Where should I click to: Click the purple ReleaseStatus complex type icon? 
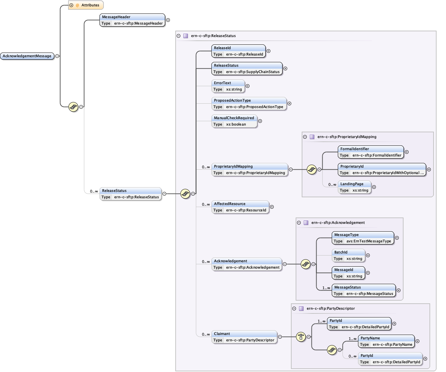click(186, 36)
